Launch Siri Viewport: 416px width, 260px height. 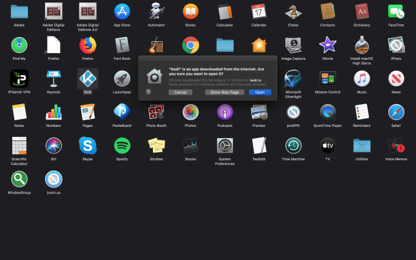[x=54, y=145]
